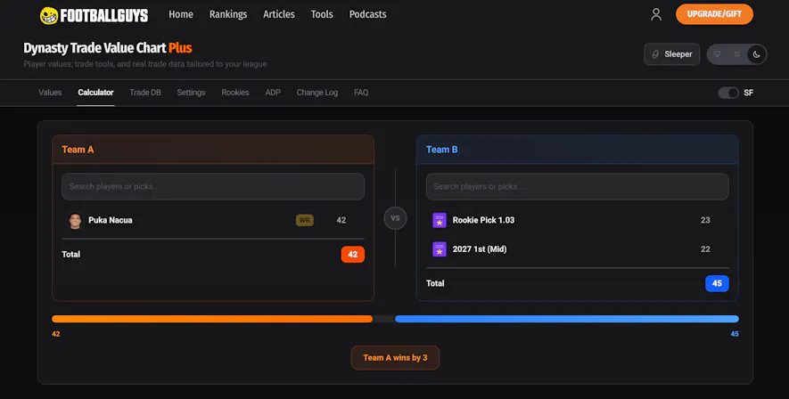
Task: Open the Home nav menu
Action: coord(181,14)
